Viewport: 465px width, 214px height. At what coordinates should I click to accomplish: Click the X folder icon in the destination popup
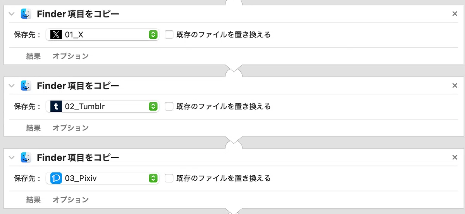(x=56, y=35)
